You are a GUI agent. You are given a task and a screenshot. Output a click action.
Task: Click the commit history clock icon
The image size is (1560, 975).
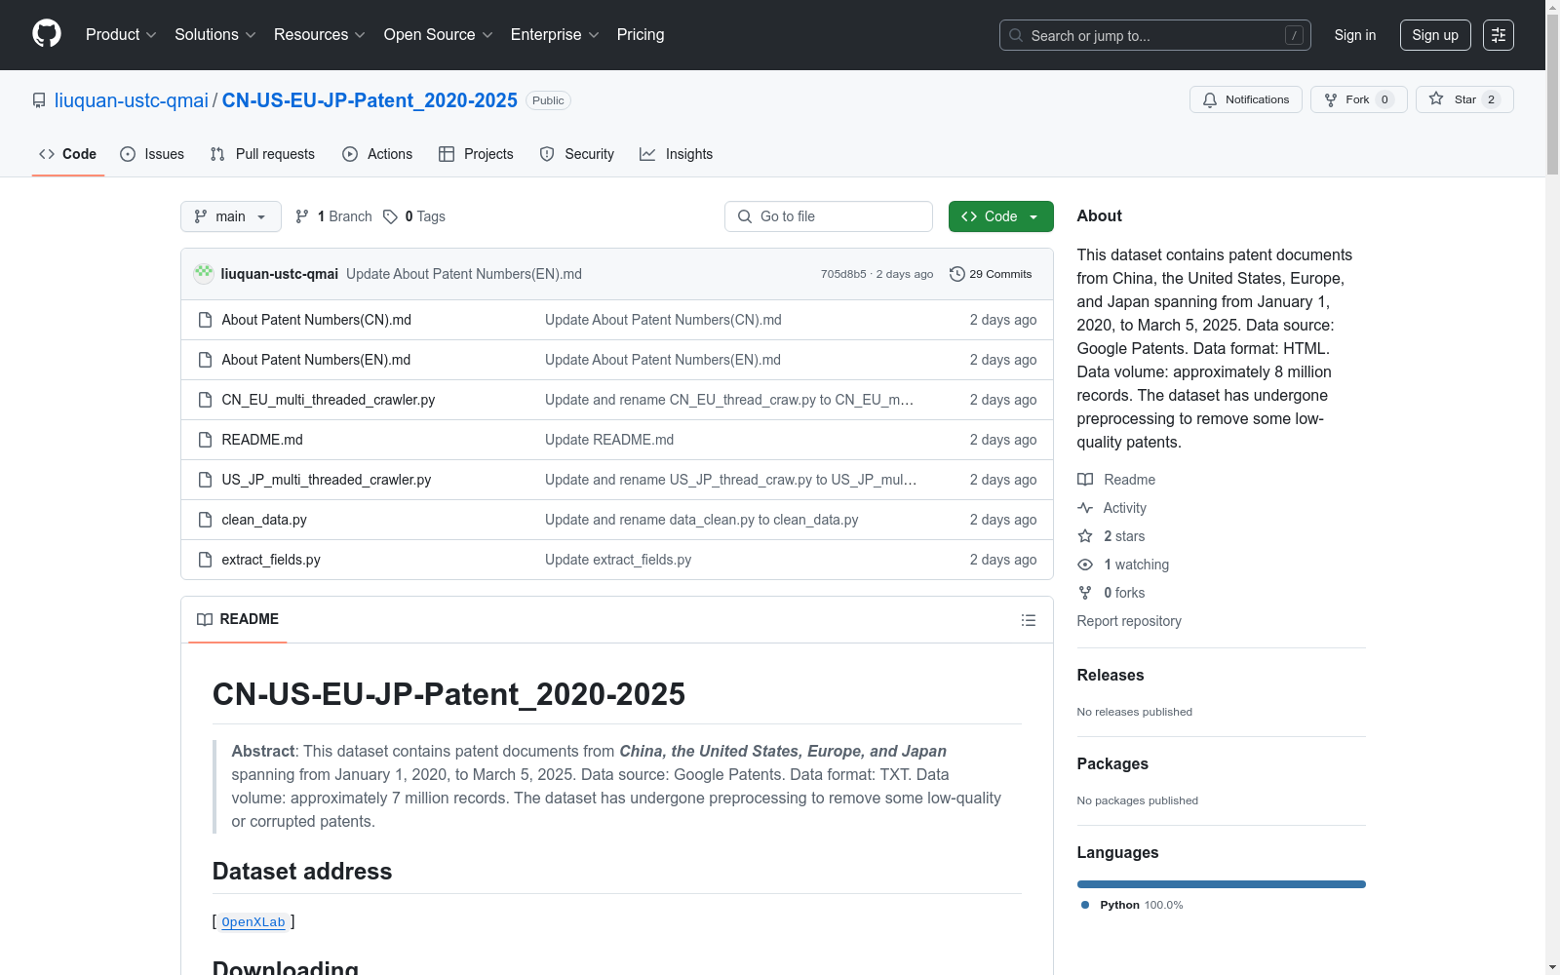(x=957, y=274)
